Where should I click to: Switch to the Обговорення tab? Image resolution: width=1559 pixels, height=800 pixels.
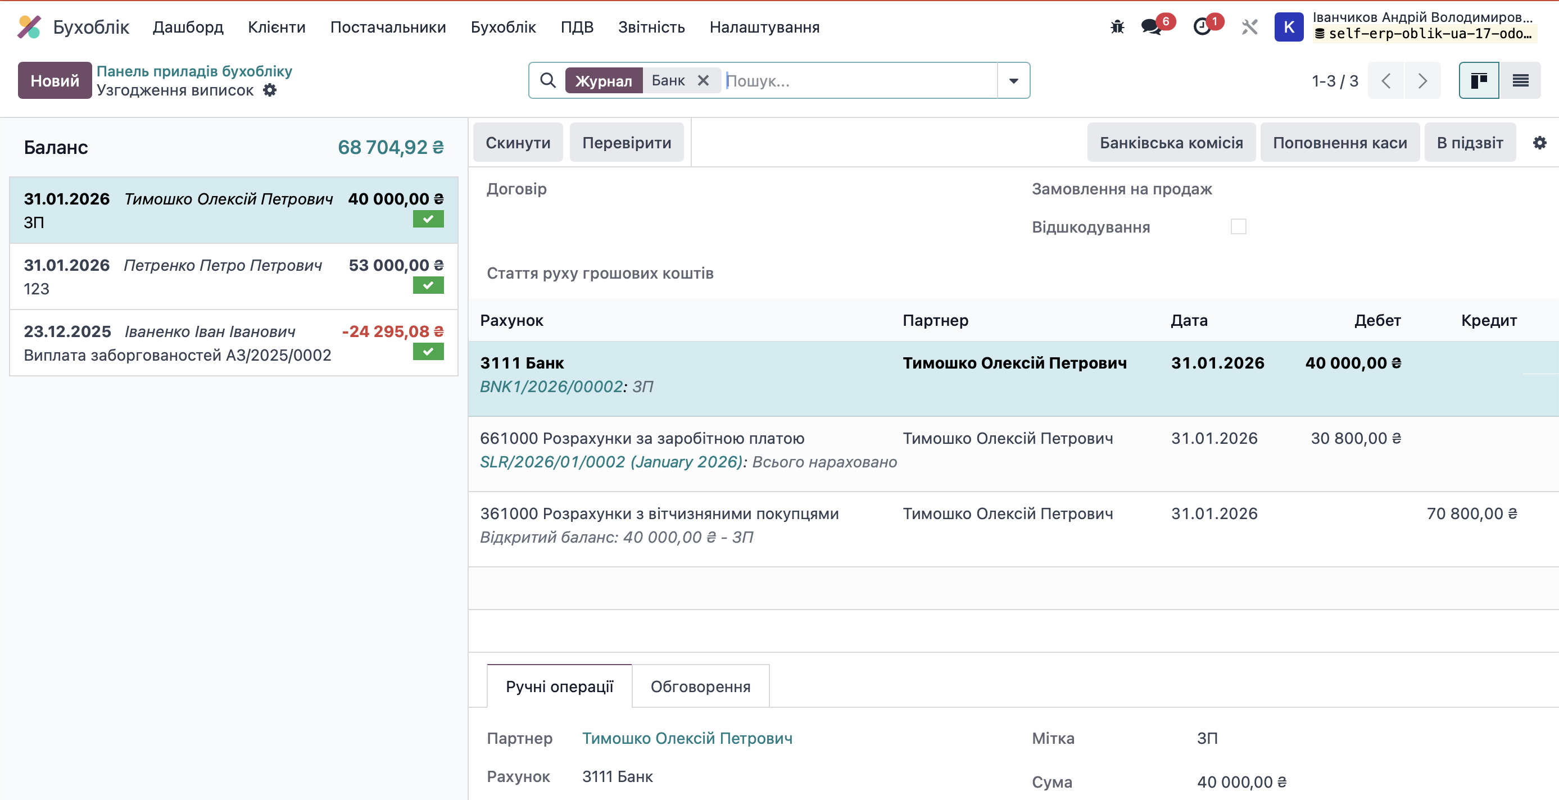pyautogui.click(x=700, y=685)
